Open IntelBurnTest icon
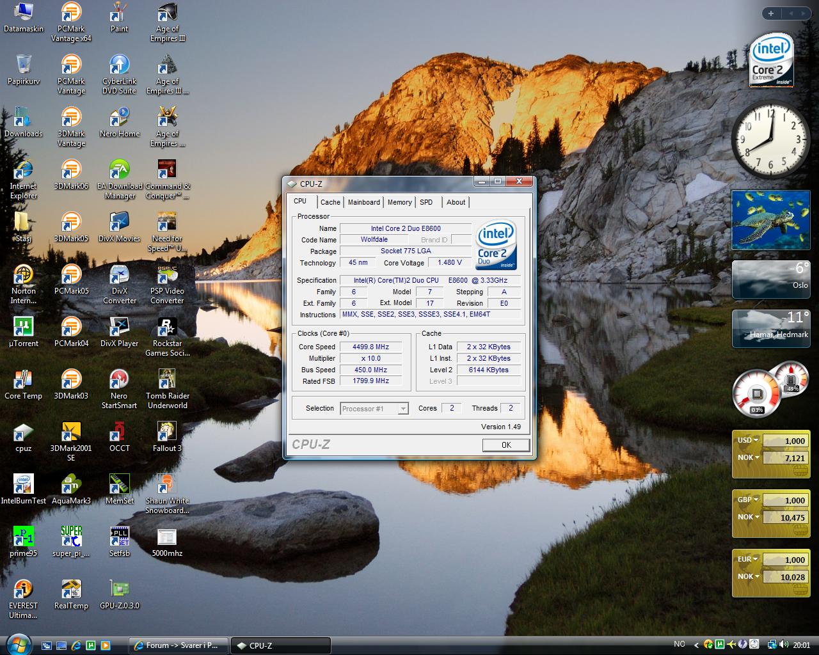Screen dimensions: 819x655 click(x=24, y=490)
